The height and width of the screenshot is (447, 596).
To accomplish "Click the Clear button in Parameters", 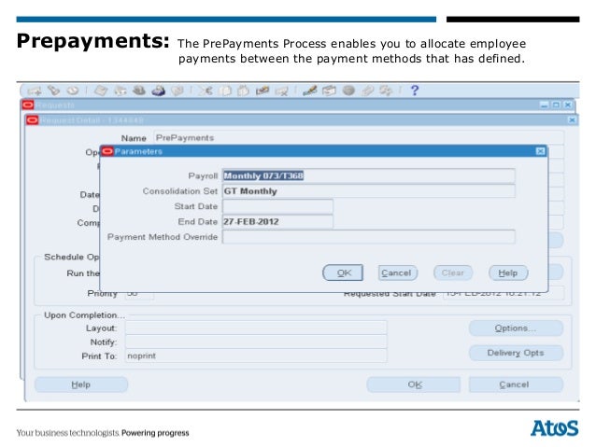I will click(x=453, y=272).
